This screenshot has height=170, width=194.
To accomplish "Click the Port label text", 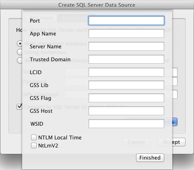I will tap(35, 21).
